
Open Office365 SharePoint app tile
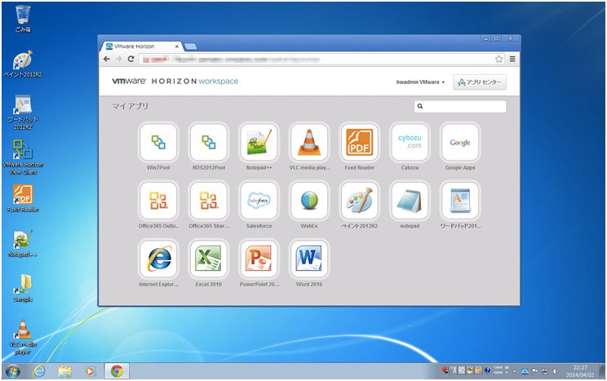209,201
